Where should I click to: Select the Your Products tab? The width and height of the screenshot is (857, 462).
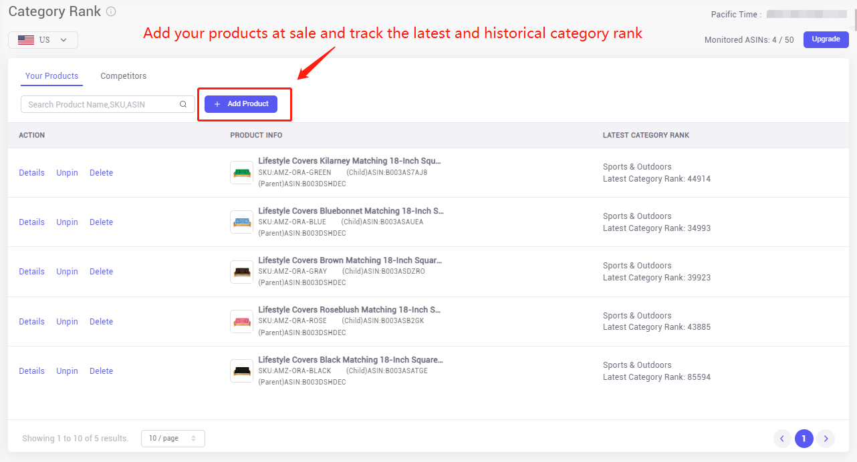click(52, 76)
